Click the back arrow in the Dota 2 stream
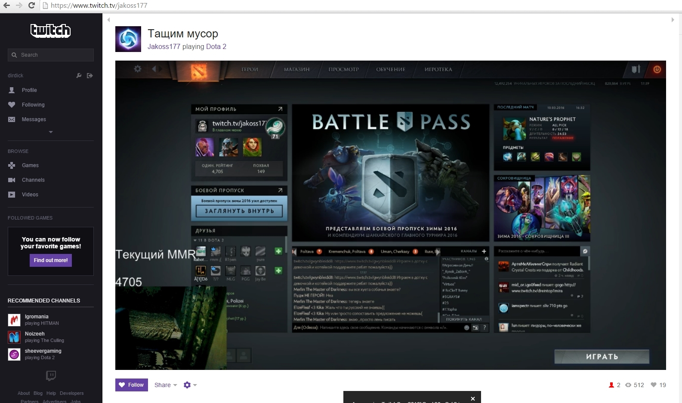The image size is (682, 403). point(154,69)
